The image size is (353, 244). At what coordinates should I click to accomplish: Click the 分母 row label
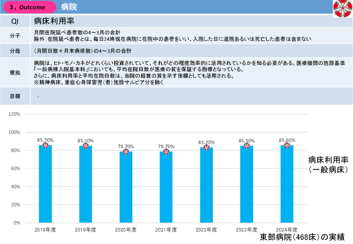15,51
